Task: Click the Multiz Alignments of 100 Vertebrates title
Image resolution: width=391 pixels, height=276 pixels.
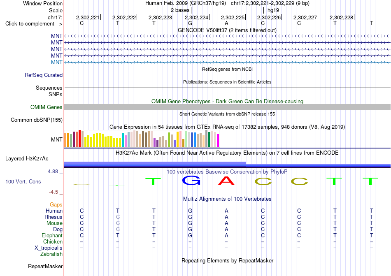Action: (x=227, y=199)
